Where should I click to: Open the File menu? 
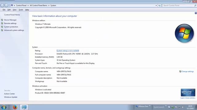click(x=4, y=10)
